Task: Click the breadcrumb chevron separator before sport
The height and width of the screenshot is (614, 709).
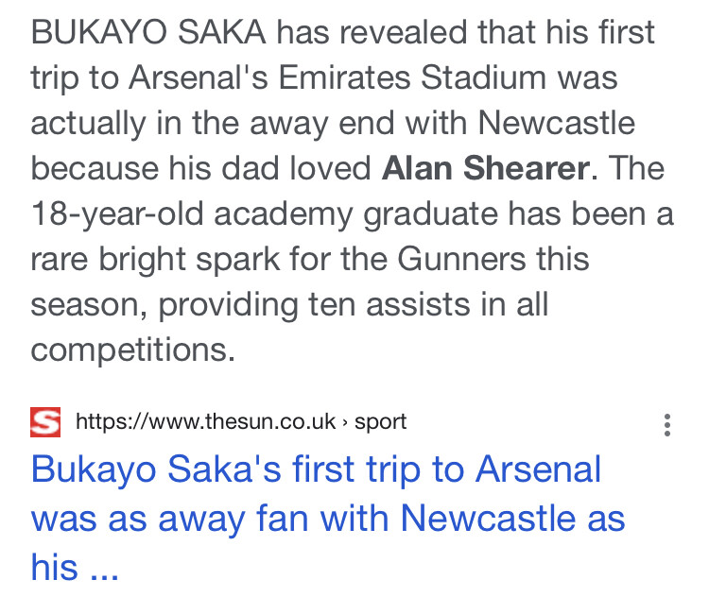Action: point(345,422)
